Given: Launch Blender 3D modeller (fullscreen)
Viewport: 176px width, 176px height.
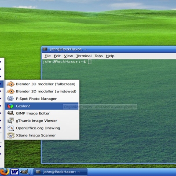Looking at the screenshot, I should coord(42,84).
